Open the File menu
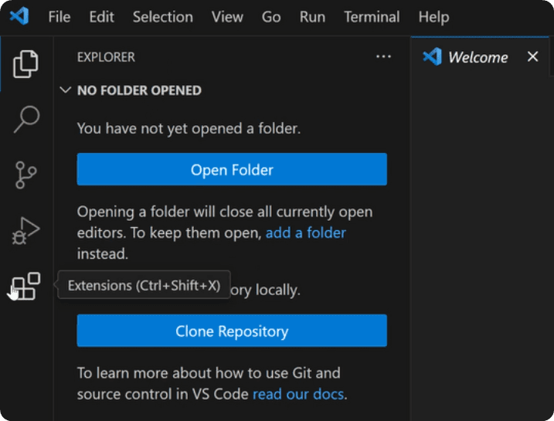This screenshot has height=421, width=554. (59, 17)
